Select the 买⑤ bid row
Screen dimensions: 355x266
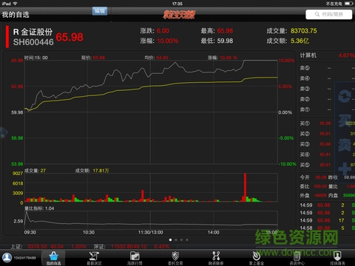[x=328, y=165]
